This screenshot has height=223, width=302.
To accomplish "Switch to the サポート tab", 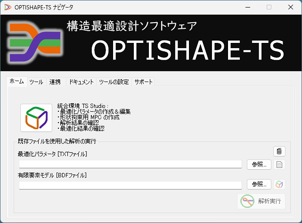I will pyautogui.click(x=143, y=82).
